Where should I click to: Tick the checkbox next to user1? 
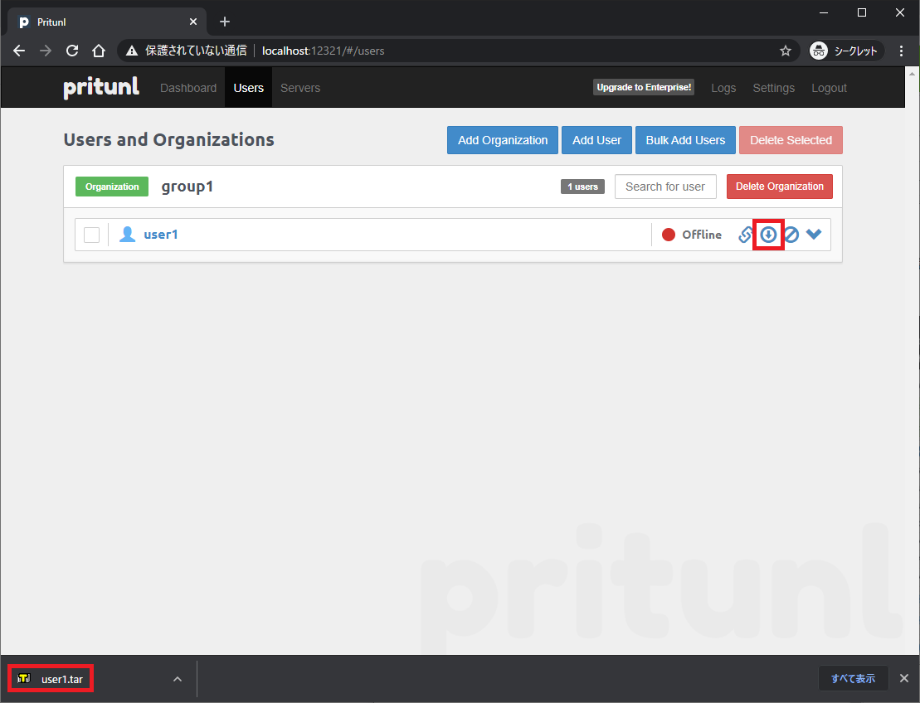coord(91,235)
